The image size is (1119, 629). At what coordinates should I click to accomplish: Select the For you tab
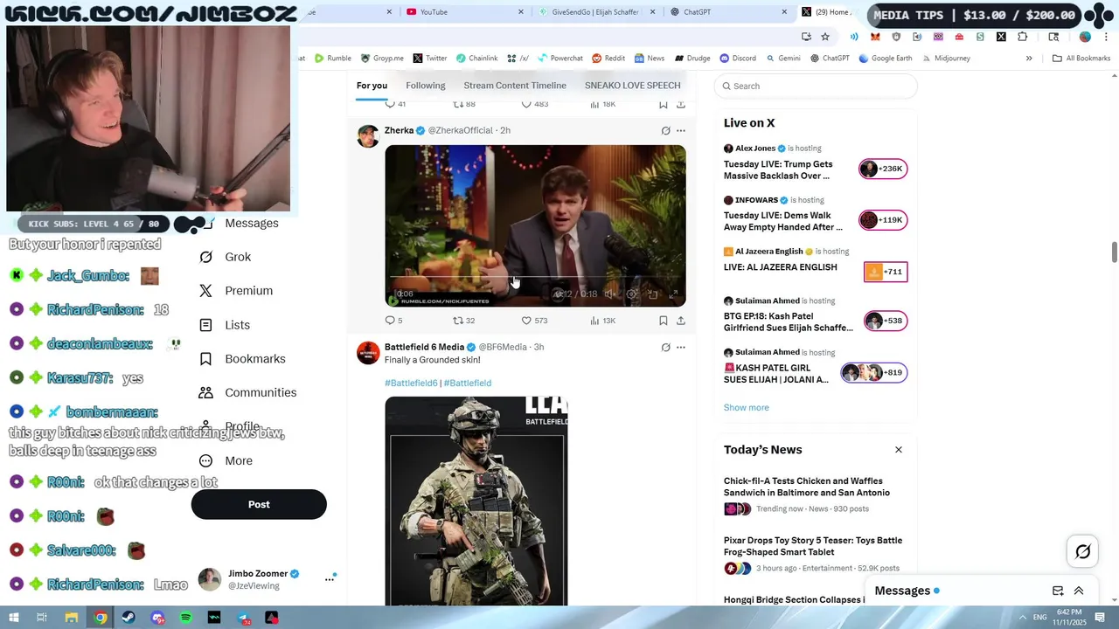tap(372, 86)
